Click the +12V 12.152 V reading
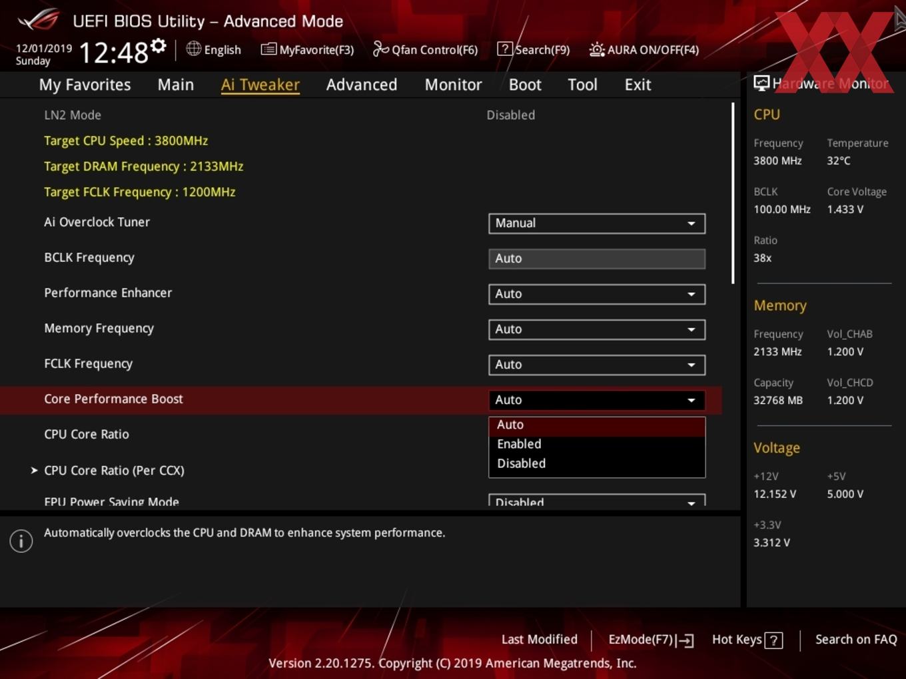Viewport: 906px width, 679px height. pos(775,494)
